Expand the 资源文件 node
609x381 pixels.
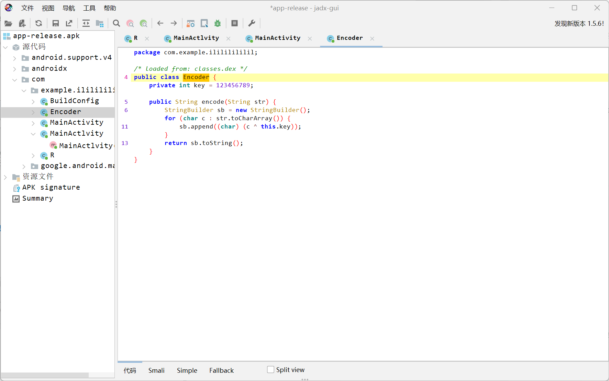pyautogui.click(x=5, y=177)
